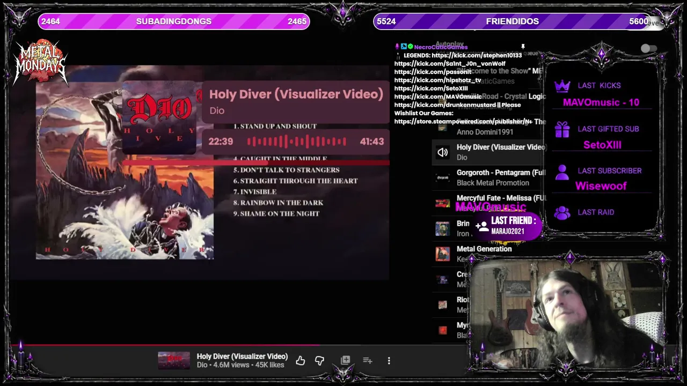Save Holy Diver to library
687x386 pixels.
click(x=345, y=361)
